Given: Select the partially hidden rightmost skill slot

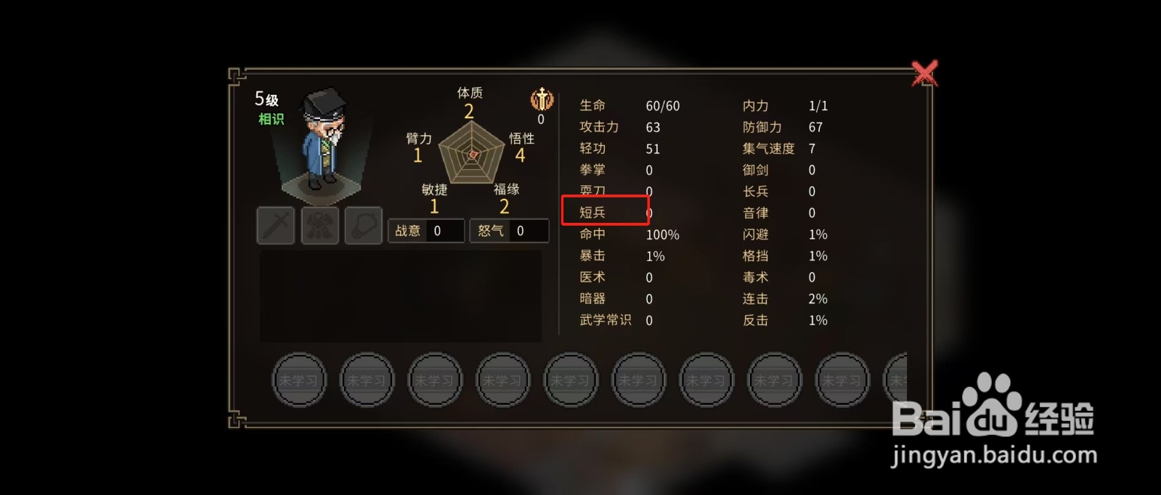Looking at the screenshot, I should 895,380.
